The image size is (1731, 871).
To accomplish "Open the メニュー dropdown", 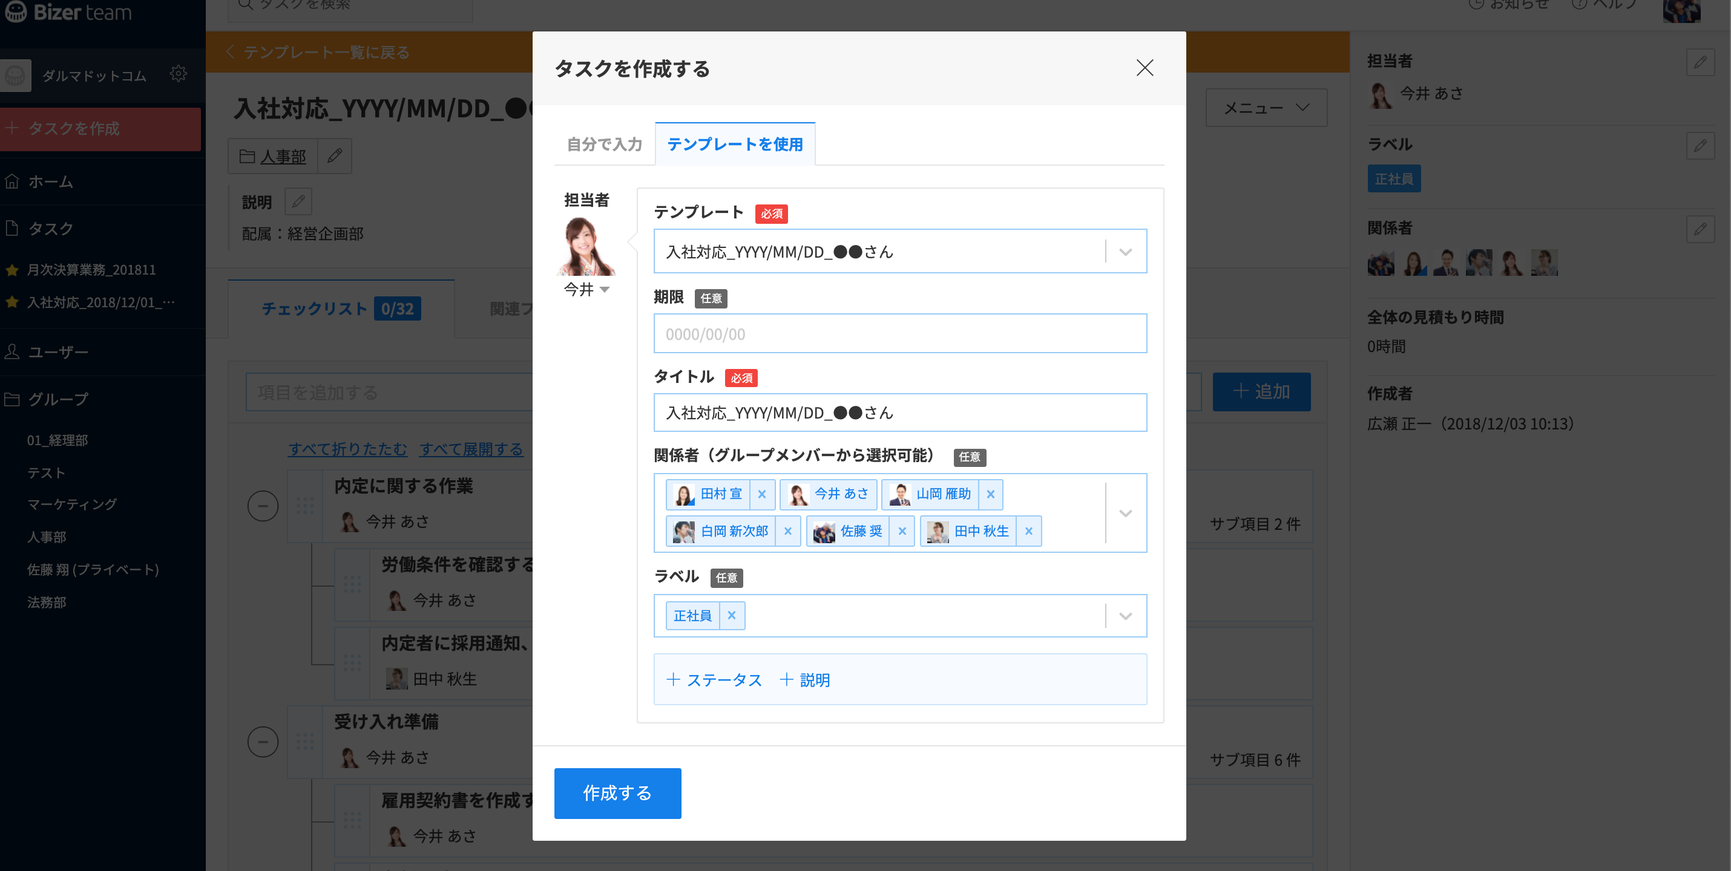I will click(x=1266, y=108).
